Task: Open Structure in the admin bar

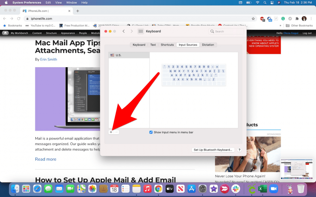Action: point(51,33)
